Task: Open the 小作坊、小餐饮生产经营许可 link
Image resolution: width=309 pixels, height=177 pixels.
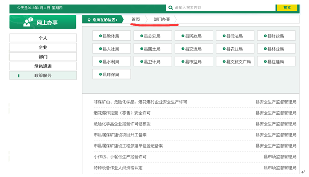Action: coord(120,157)
